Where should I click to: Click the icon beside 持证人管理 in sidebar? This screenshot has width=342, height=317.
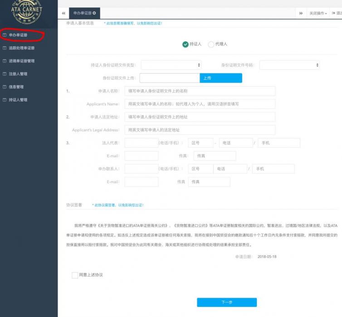point(5,100)
